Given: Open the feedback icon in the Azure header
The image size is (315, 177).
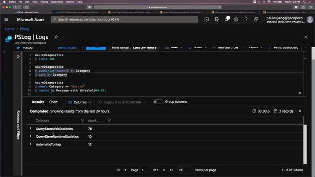Looking at the screenshot, I should coord(256,20).
